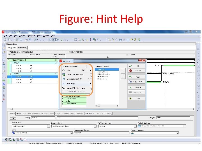Click the Available Options header bar

point(74,66)
